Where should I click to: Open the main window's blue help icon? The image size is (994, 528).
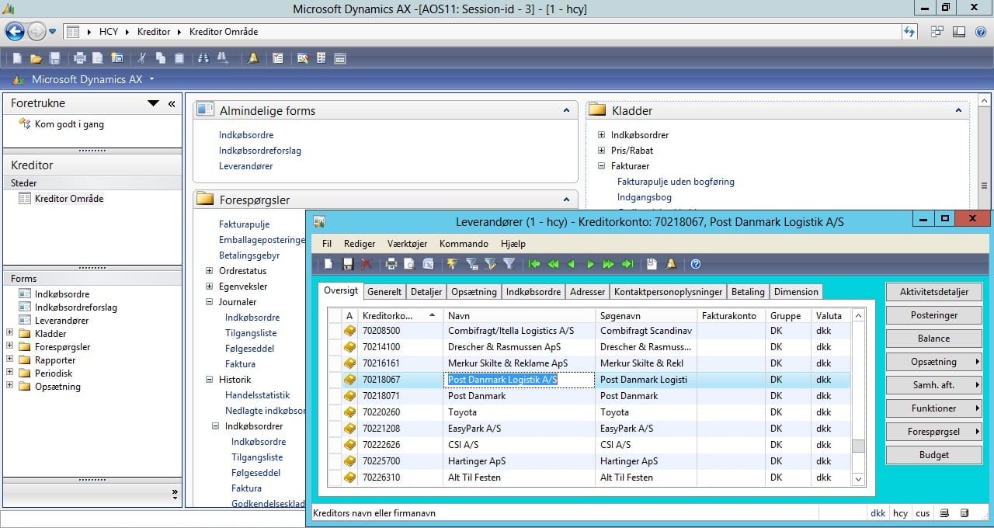[981, 32]
